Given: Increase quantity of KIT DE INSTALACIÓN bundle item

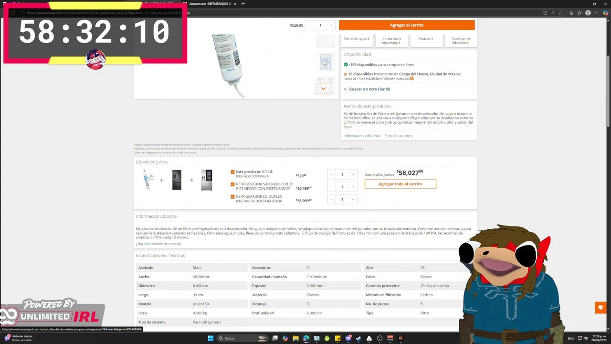Looking at the screenshot, I should pos(353,174).
